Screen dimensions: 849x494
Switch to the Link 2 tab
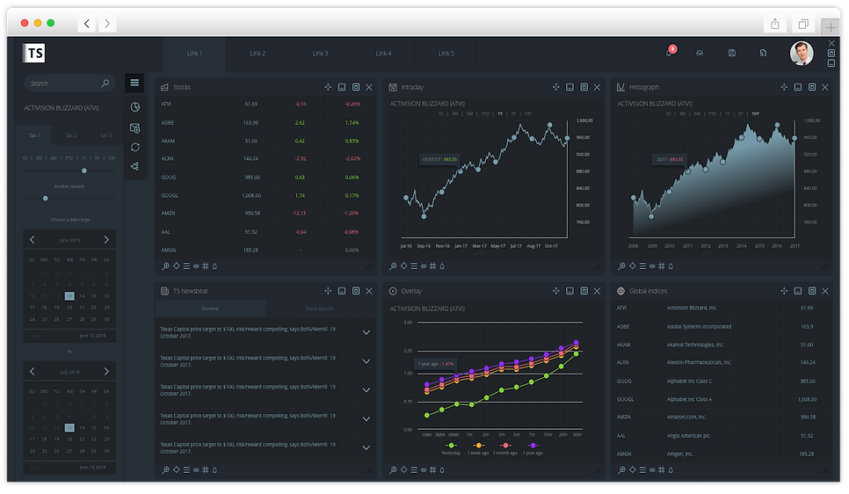click(x=258, y=54)
